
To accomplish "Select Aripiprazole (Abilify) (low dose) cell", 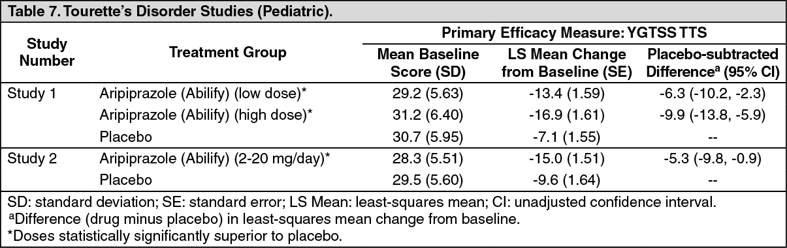I will coord(202,94).
